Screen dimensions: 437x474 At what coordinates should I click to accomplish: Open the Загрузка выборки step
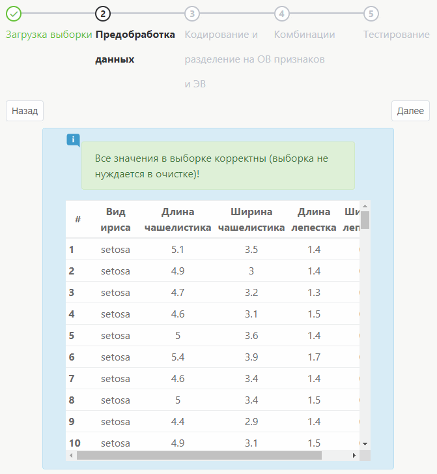point(49,35)
